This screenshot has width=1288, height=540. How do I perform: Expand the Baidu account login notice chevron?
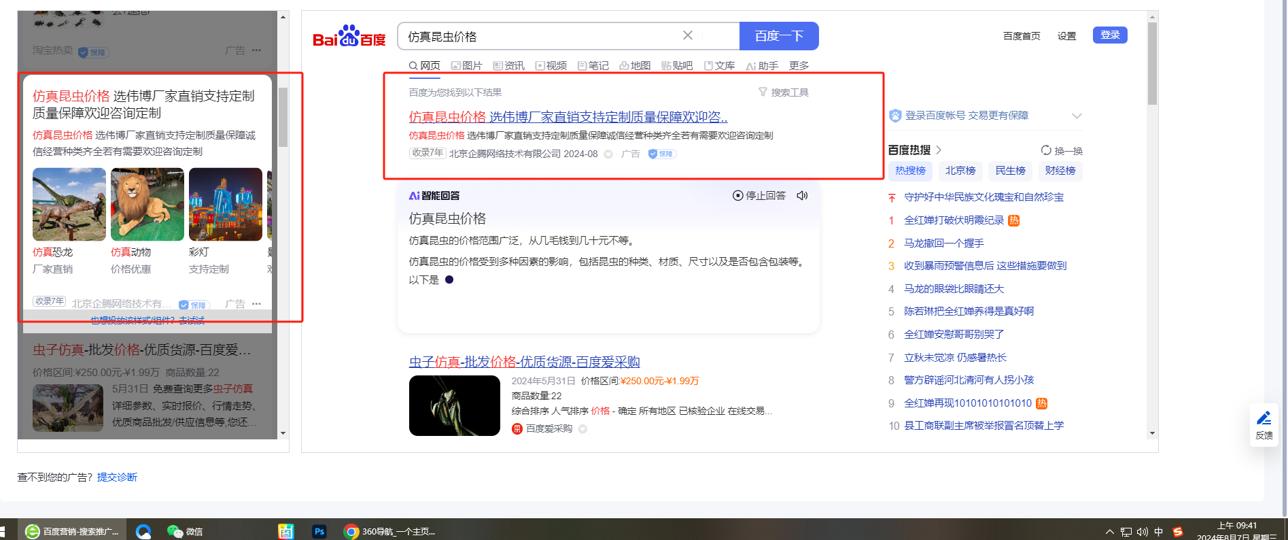pos(1077,116)
